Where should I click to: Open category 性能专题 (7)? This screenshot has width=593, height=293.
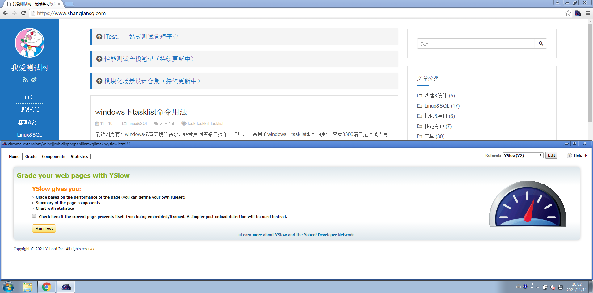coord(438,126)
